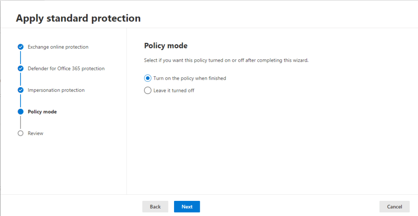Select the 'Turn on the policy when finished' radio button
Viewport: 418px width, 216px height.
148,78
